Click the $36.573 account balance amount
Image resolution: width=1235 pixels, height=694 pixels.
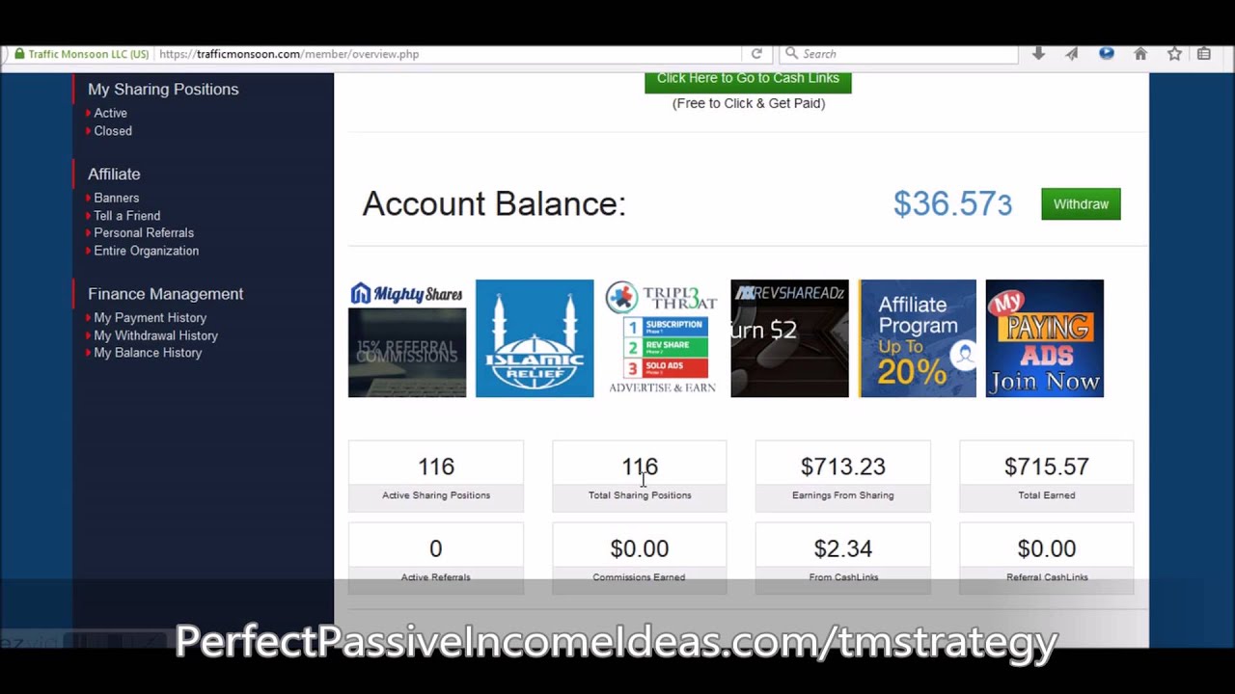coord(952,204)
